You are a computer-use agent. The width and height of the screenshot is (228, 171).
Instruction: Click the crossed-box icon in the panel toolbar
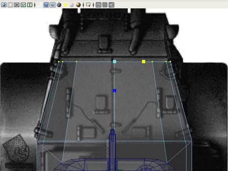pos(17,5)
